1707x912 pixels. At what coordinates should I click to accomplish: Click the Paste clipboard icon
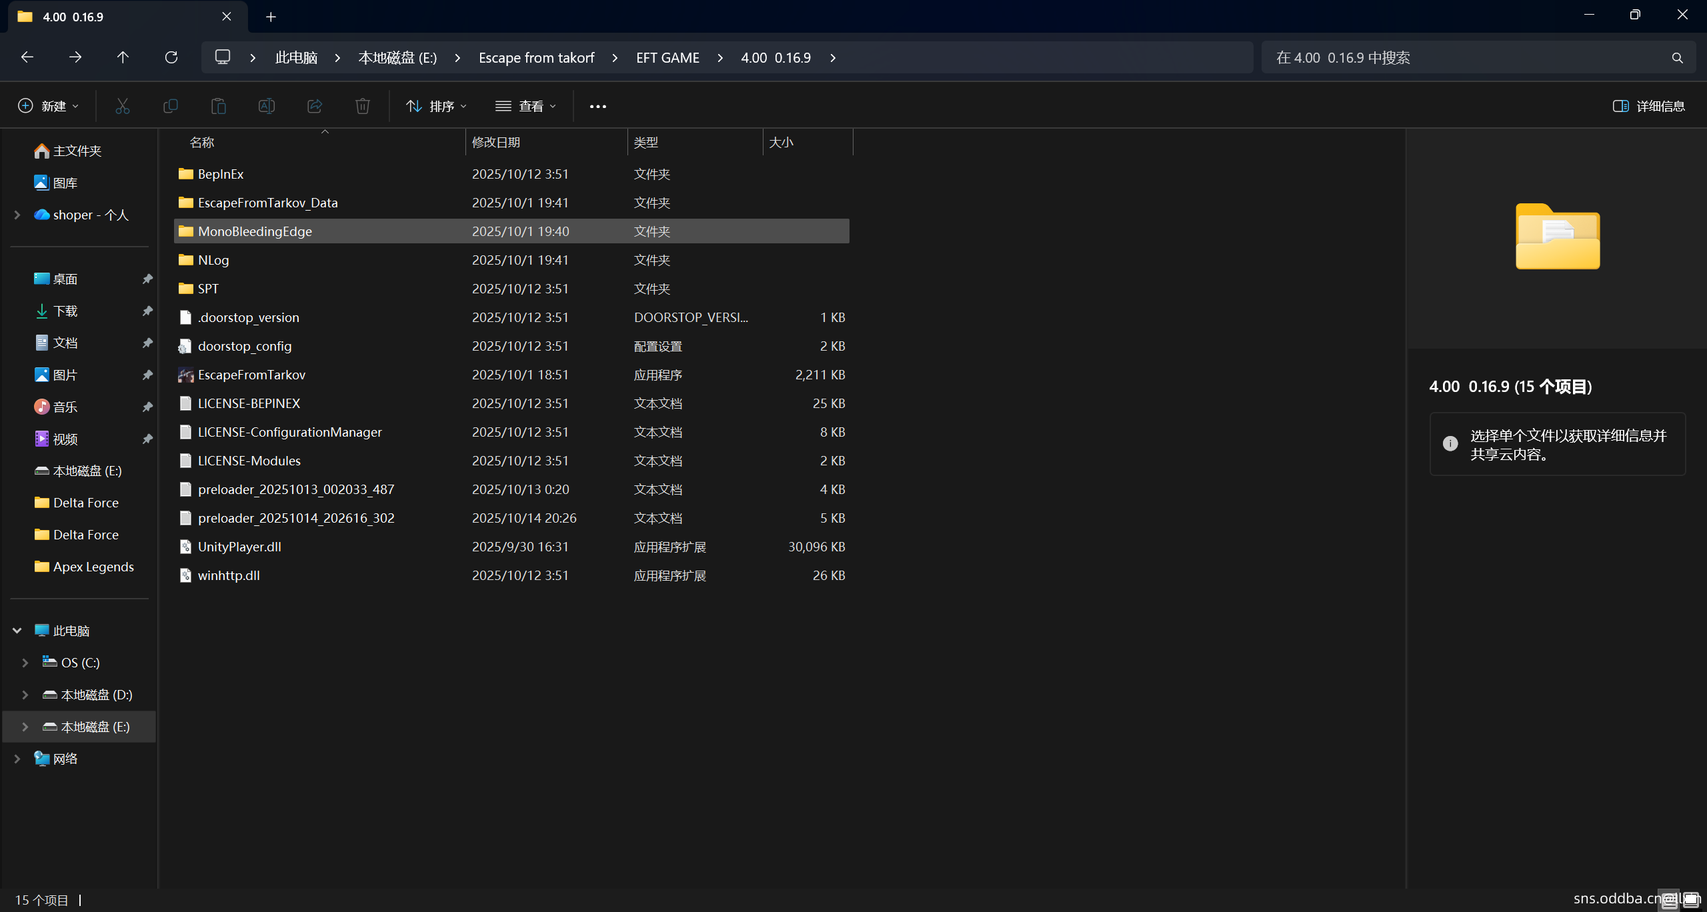click(x=218, y=106)
